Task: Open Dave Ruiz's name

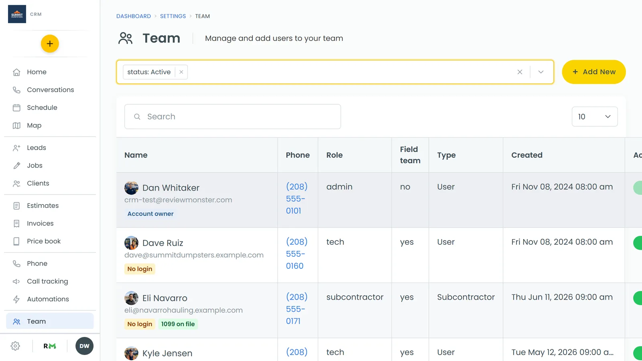Action: pos(163,243)
